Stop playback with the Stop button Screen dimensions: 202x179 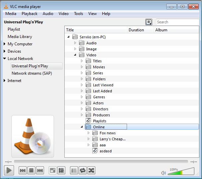coord(31,170)
